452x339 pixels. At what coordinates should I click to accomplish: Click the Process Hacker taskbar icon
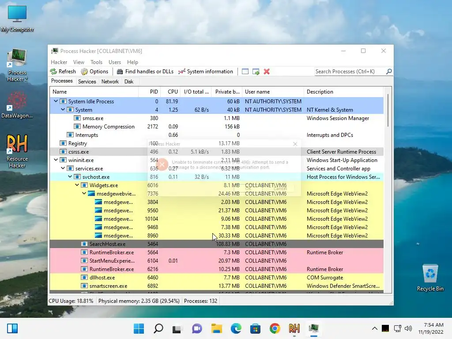[314, 328]
